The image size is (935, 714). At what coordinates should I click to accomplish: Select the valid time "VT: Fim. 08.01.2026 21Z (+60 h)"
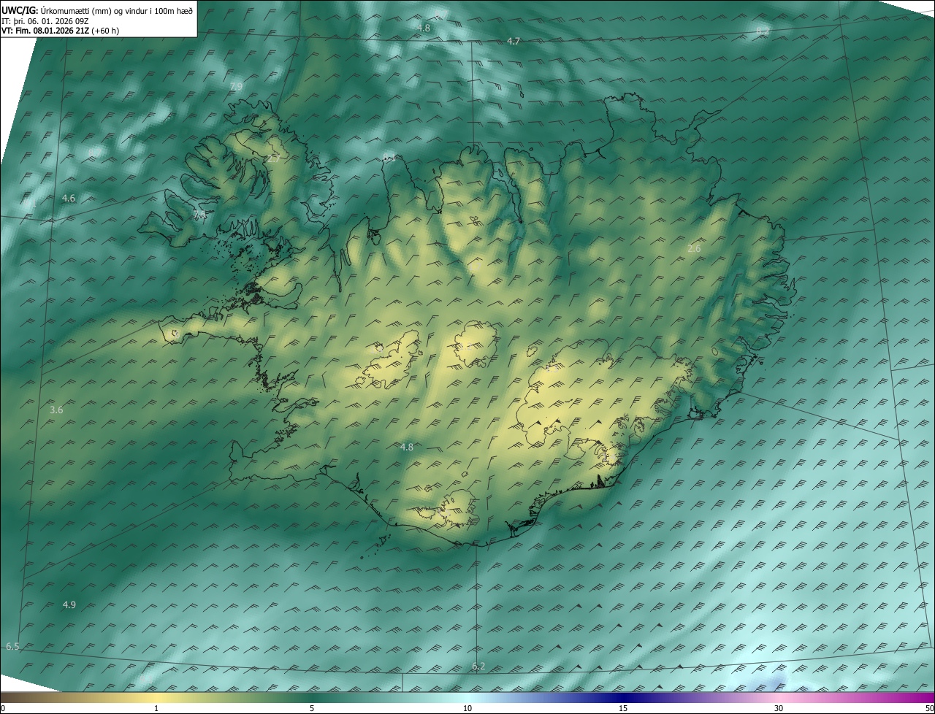(x=60, y=31)
